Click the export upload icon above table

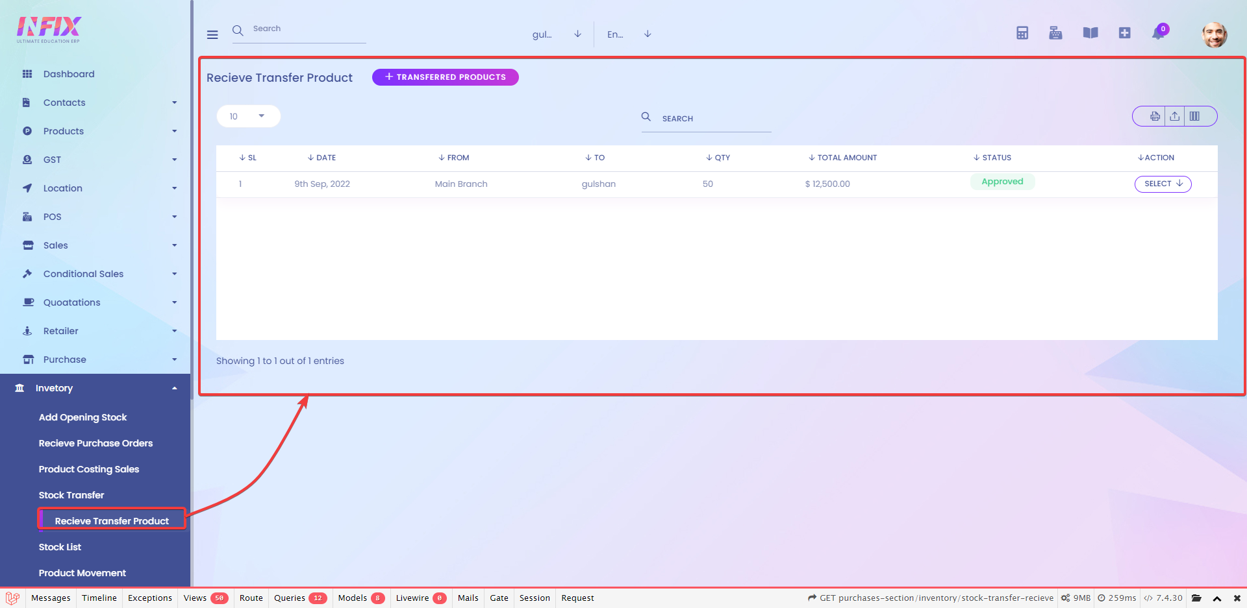[x=1175, y=116]
